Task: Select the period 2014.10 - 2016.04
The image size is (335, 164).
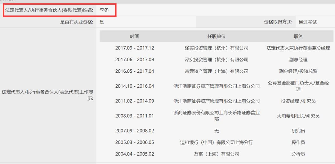Action: [135, 86]
